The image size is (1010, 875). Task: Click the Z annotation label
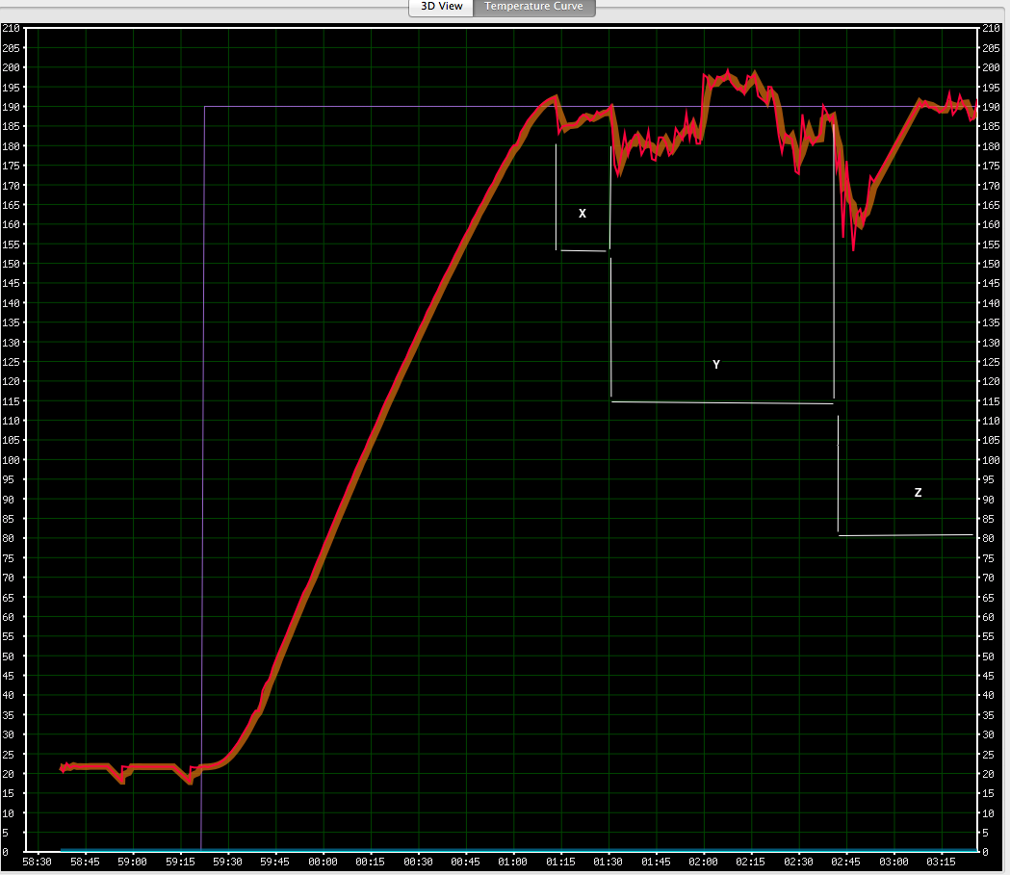point(918,493)
